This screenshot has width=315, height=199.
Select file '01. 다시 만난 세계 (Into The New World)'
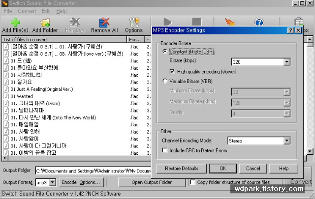(53, 117)
